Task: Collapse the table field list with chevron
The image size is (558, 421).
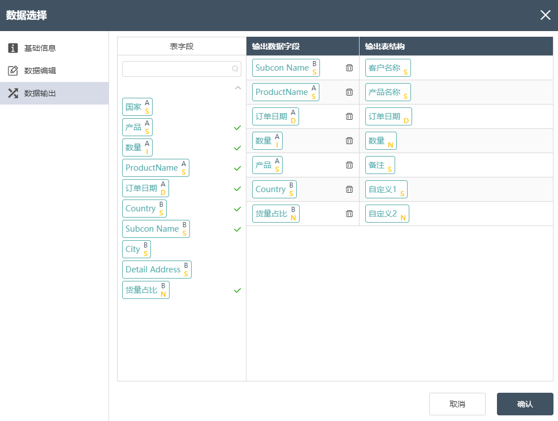Action: (x=237, y=88)
